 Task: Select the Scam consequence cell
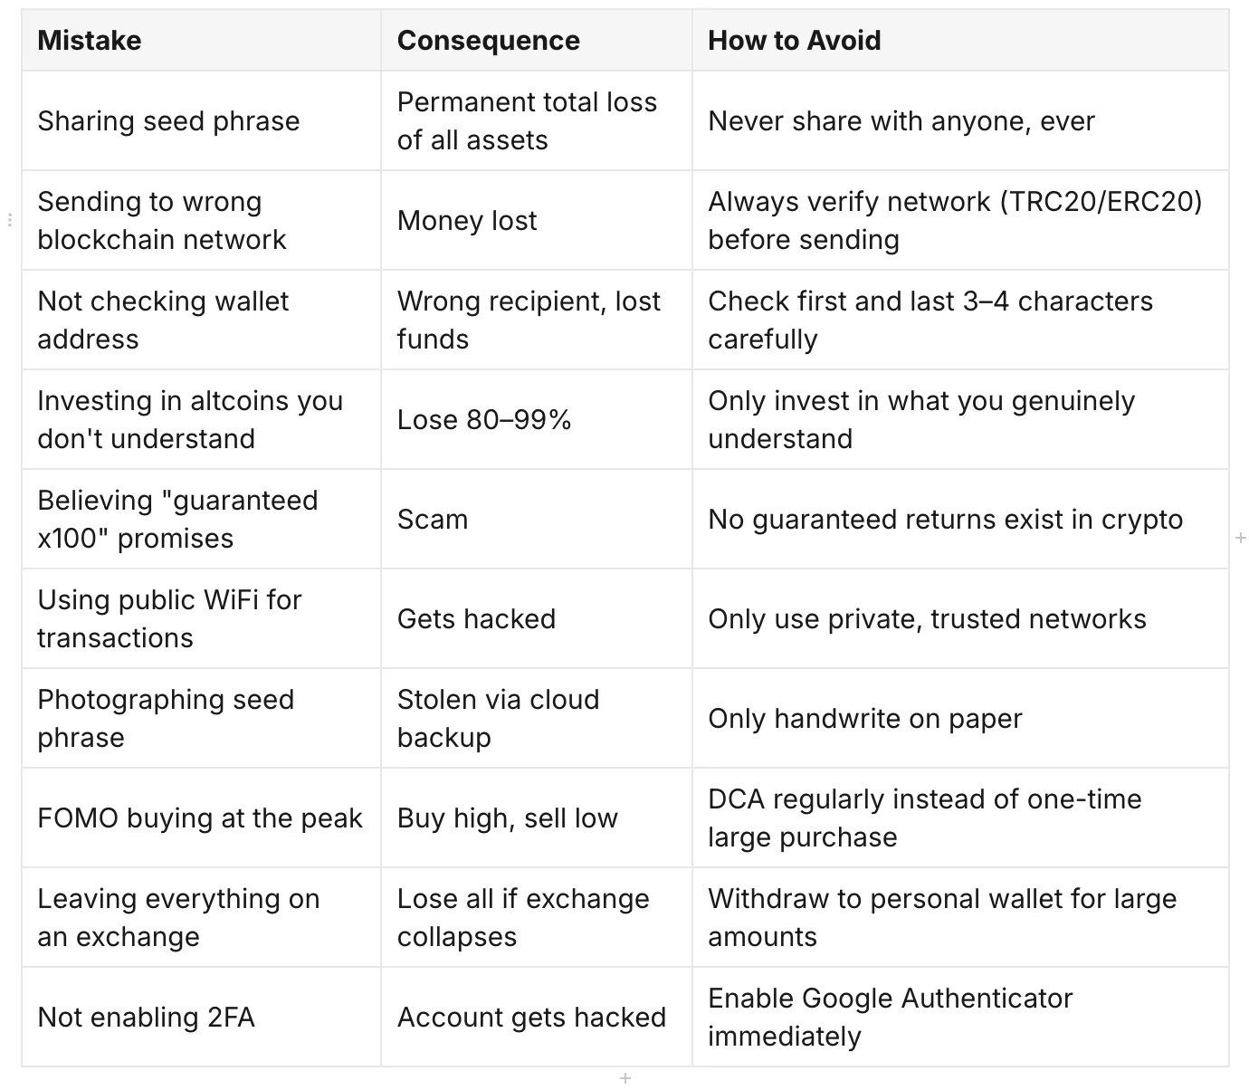(537, 519)
